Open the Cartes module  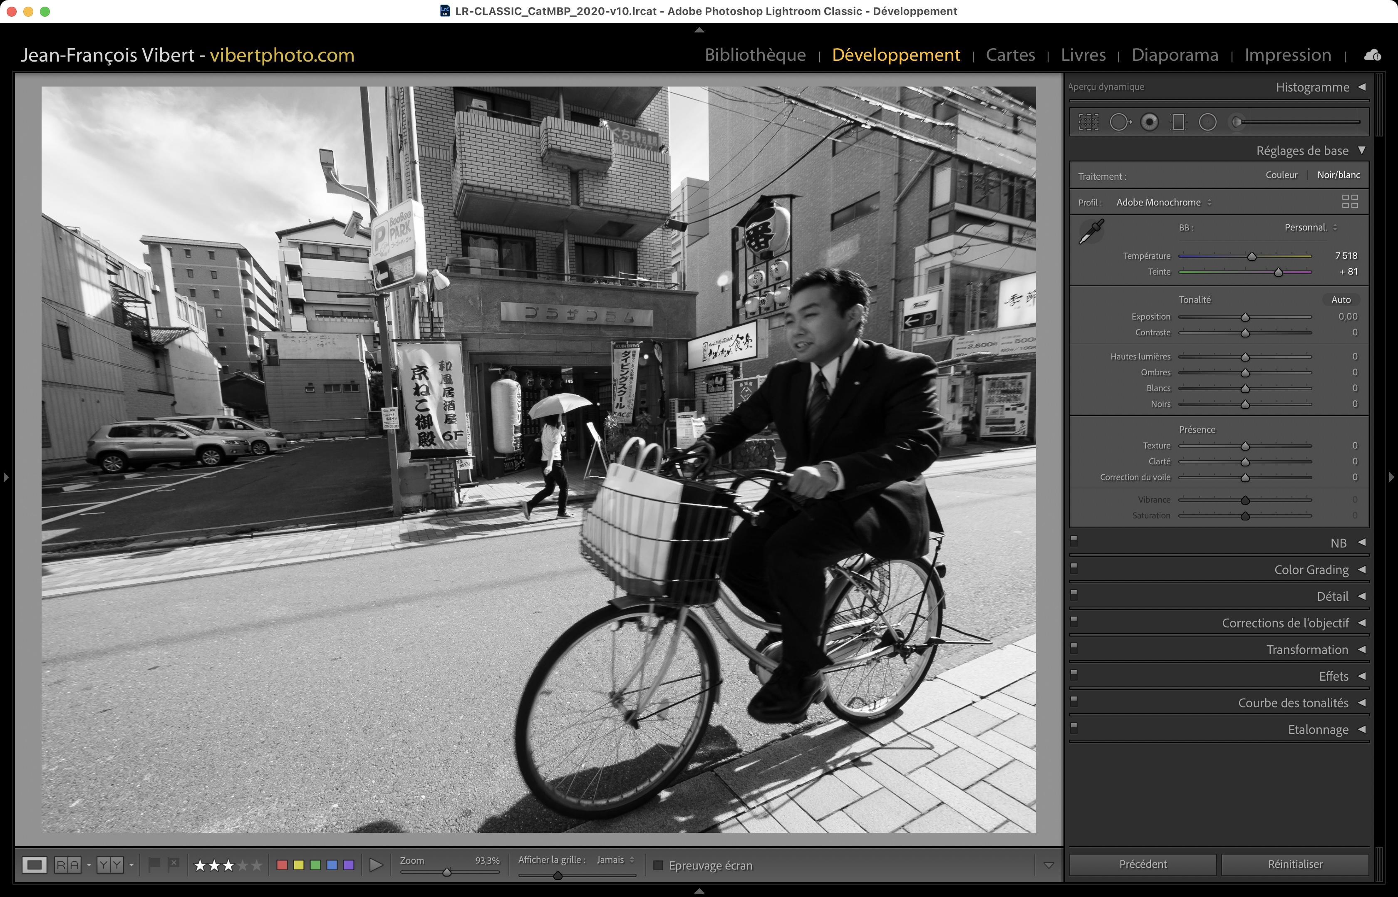click(1010, 55)
